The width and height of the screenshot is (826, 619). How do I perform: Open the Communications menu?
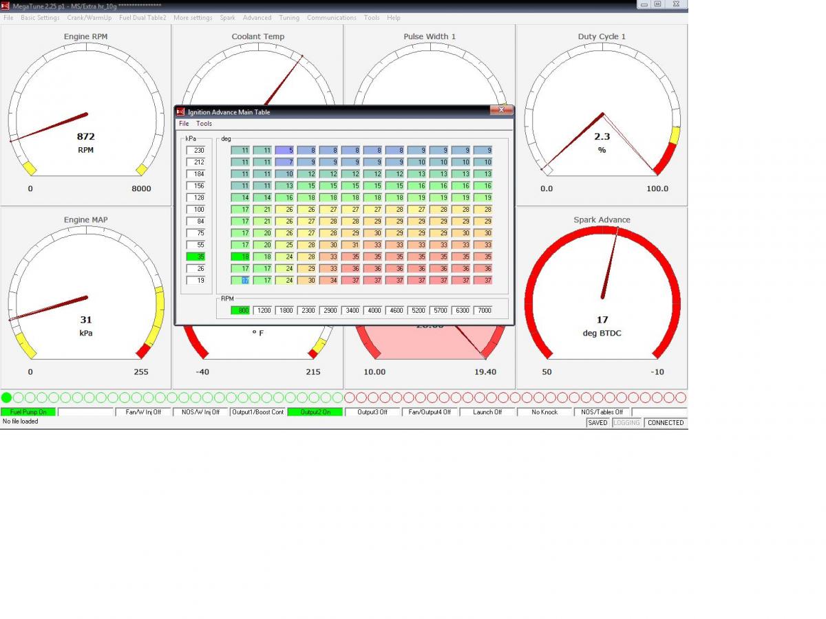[332, 18]
